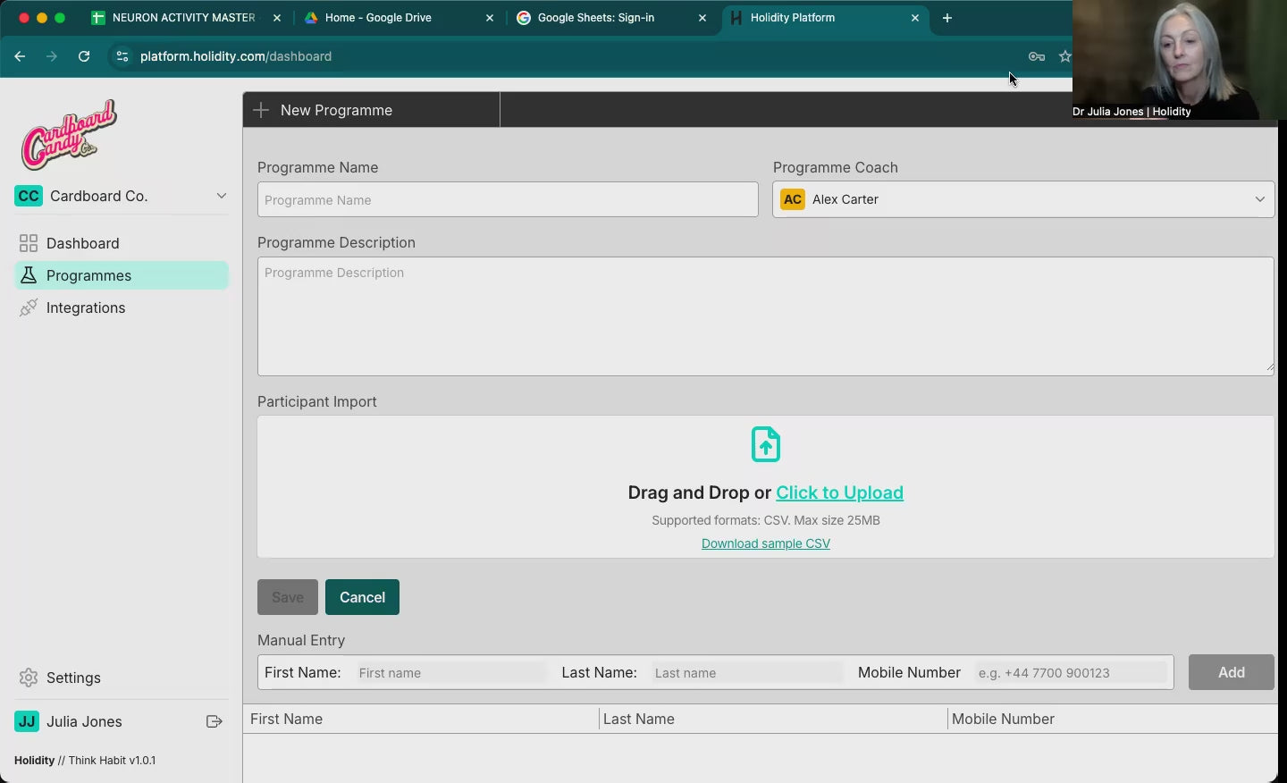Click the plus icon next to New Programme
Viewport: 1287px width, 783px height.
pyautogui.click(x=261, y=110)
